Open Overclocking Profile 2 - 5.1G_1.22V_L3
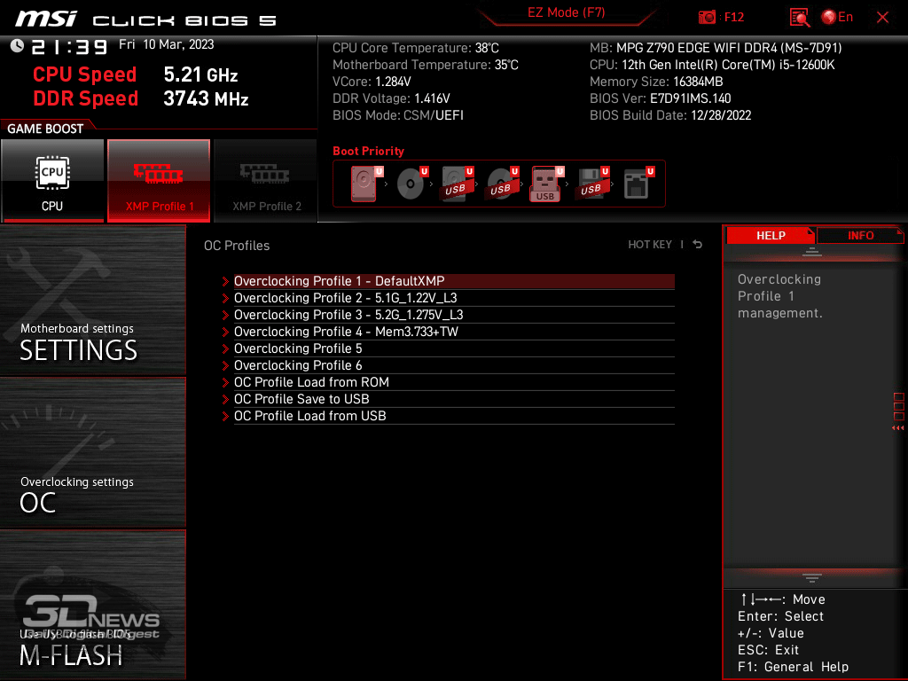Image resolution: width=908 pixels, height=681 pixels. [x=454, y=298]
